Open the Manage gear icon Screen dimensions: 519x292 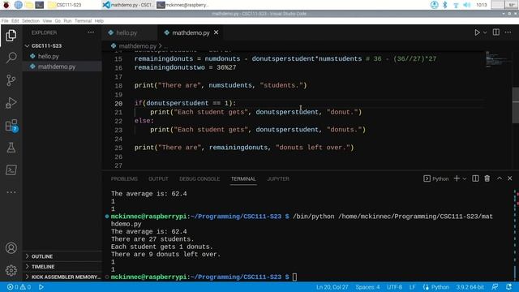click(11, 270)
